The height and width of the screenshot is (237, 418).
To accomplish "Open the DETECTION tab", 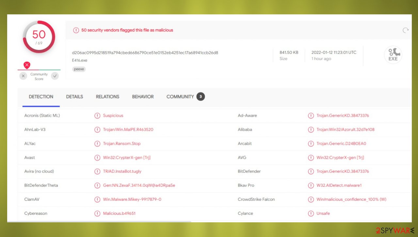I will [41, 97].
